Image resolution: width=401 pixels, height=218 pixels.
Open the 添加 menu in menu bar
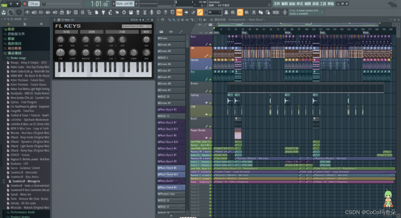tap(292, 4)
